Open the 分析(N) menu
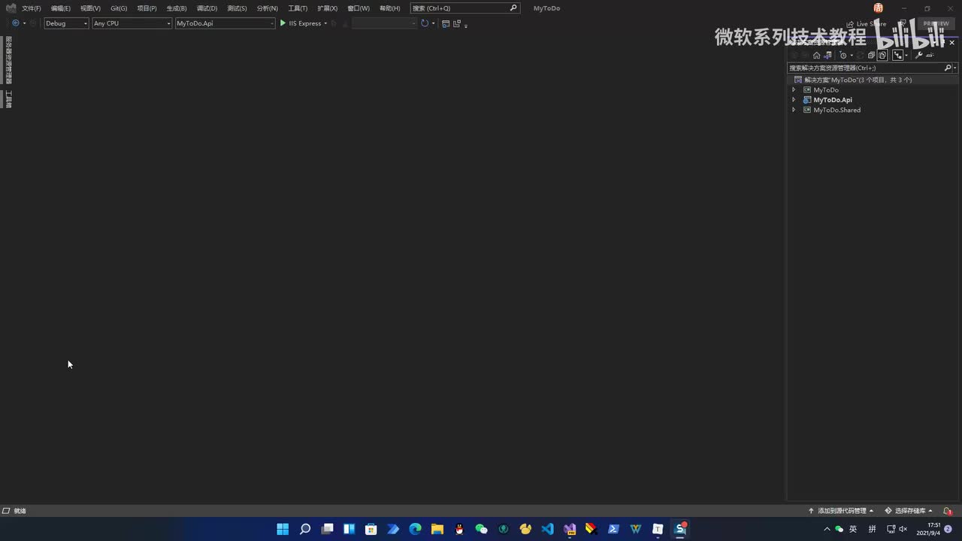This screenshot has width=962, height=541. pos(267,8)
